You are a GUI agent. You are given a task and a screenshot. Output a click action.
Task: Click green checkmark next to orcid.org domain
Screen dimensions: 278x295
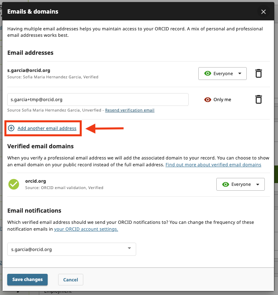pyautogui.click(x=14, y=184)
